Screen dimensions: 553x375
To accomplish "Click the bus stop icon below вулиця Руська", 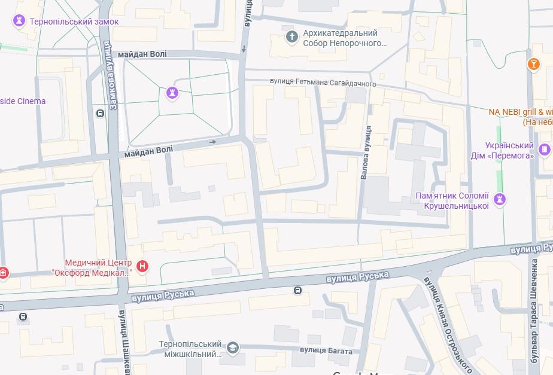I will click(x=23, y=316).
